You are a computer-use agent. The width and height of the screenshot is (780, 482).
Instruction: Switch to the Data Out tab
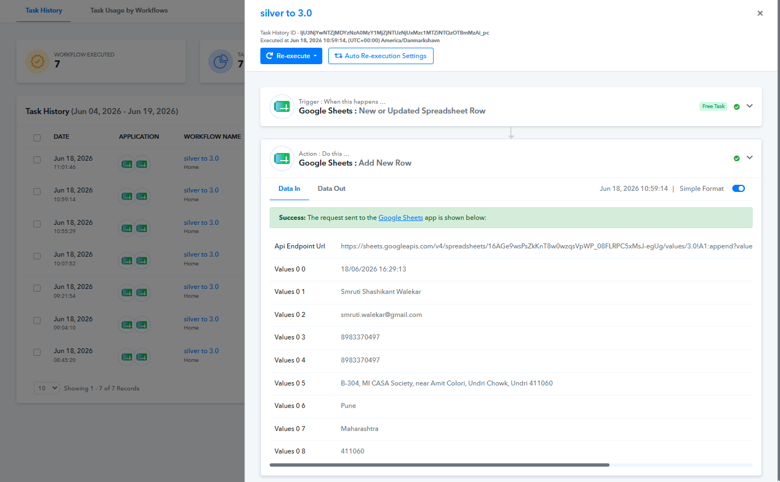332,189
